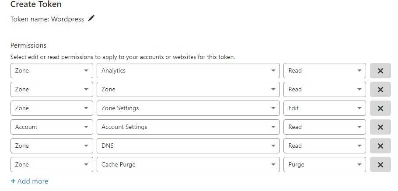
Task: Change the Purge access level dropdown
Action: (x=325, y=165)
